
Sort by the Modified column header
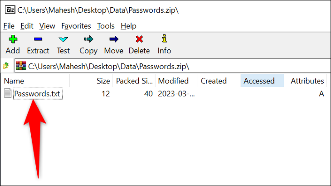[173, 81]
